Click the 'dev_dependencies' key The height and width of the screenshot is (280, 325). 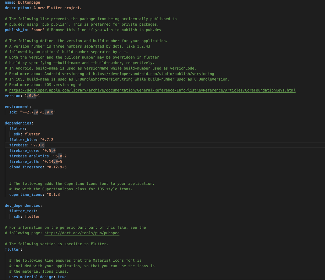[x=22, y=206]
